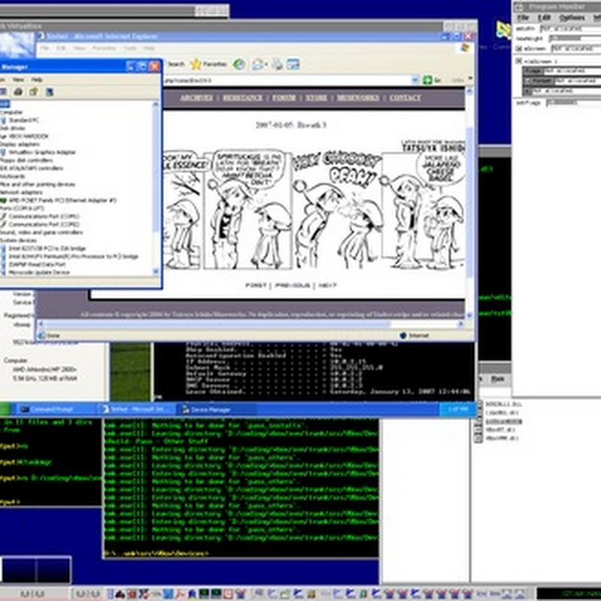Viewport: 601px width, 601px height.
Task: Click the Favorites star icon in Internet Explorer
Action: click(x=198, y=65)
